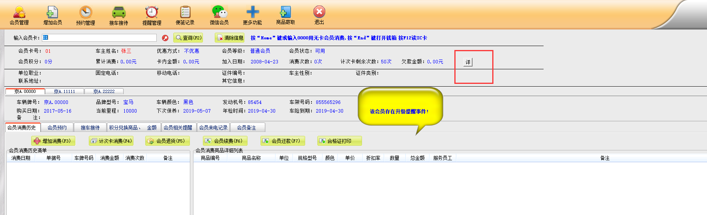Open 预约管理 appointment management
Screen dimensions: 707x215
coord(86,13)
